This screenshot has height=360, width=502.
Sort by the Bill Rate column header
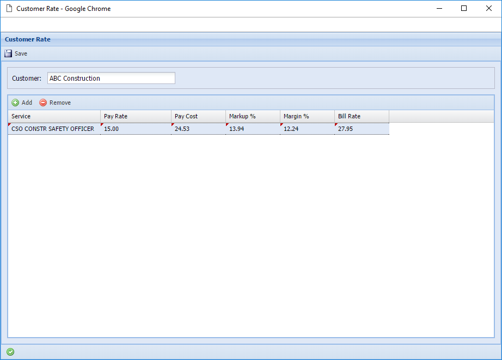(362, 116)
